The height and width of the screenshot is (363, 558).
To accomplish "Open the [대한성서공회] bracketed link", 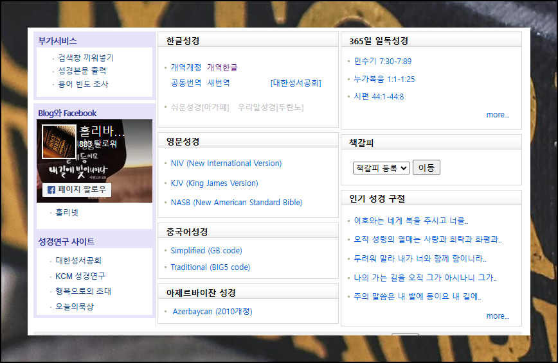I will click(296, 83).
